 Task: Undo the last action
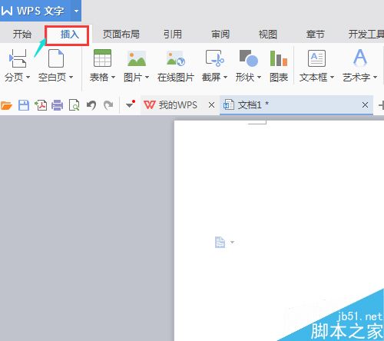pyautogui.click(x=91, y=105)
